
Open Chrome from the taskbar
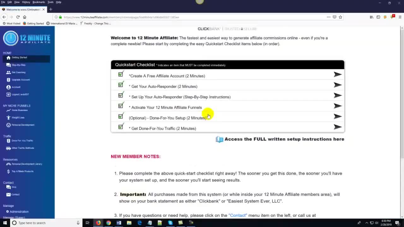(108, 223)
